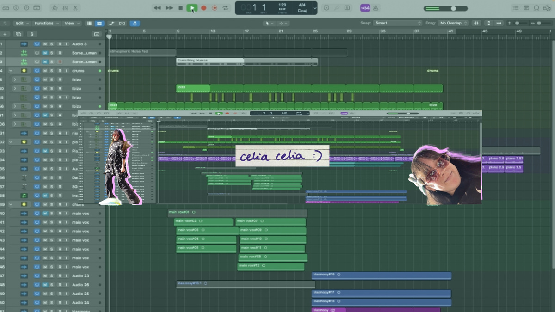Screen dimensions: 555x312
Task: Open the Library inbox icon
Action: 6,8
